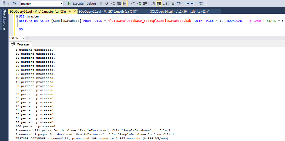Toggle Include Live Query Statistics
The width and height of the screenshot is (285, 141).
click(139, 3)
